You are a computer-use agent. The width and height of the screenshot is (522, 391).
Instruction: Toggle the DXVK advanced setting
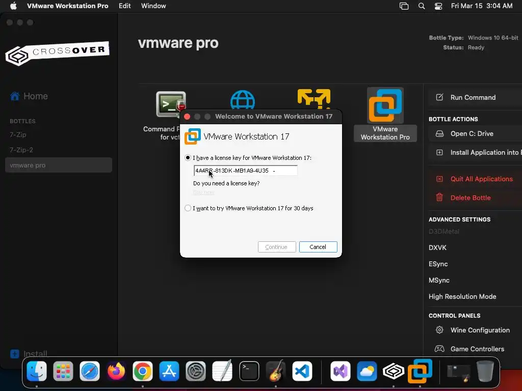pyautogui.click(x=437, y=248)
